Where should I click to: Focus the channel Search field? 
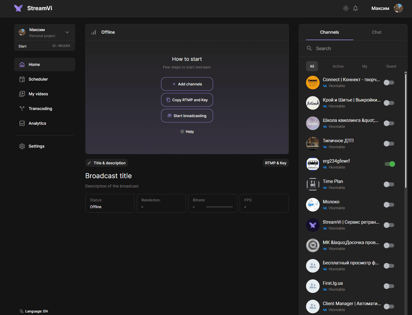(353, 48)
